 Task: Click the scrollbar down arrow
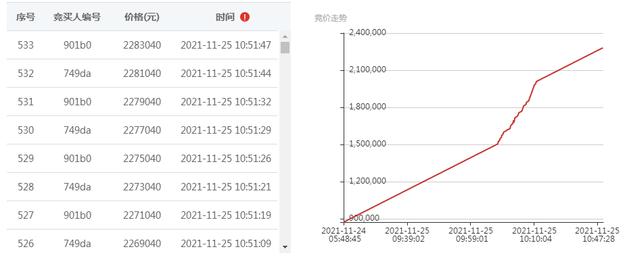tap(285, 247)
